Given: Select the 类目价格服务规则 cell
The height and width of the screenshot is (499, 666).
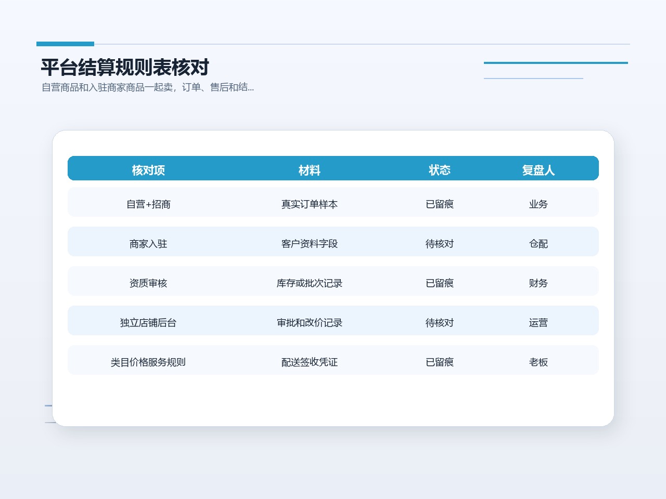Looking at the screenshot, I should click(148, 362).
